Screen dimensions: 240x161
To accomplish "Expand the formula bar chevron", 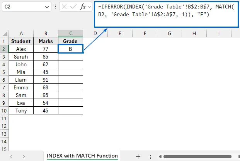I will (x=89, y=7).
